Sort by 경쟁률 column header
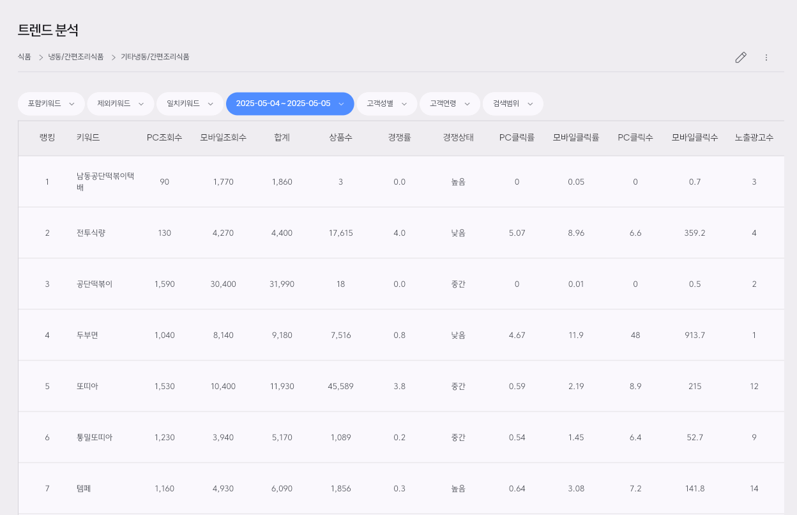Image resolution: width=797 pixels, height=515 pixels. (400, 137)
